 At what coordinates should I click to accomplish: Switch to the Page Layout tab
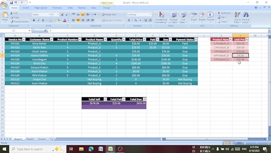pos(41,8)
